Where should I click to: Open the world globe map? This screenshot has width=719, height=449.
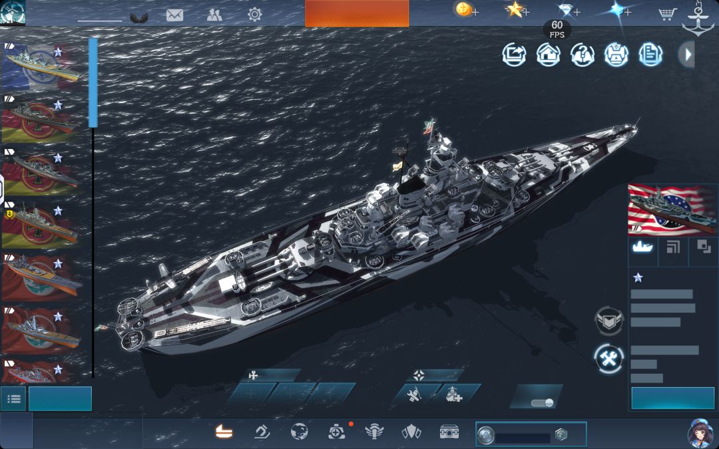(300, 432)
